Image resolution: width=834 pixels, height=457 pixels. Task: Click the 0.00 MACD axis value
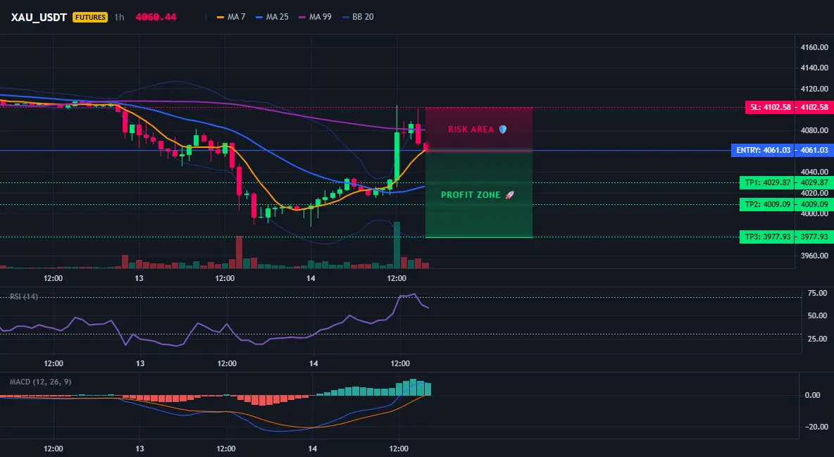[812, 395]
